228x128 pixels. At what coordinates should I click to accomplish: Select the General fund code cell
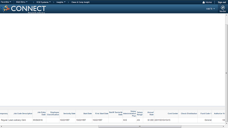(208, 120)
